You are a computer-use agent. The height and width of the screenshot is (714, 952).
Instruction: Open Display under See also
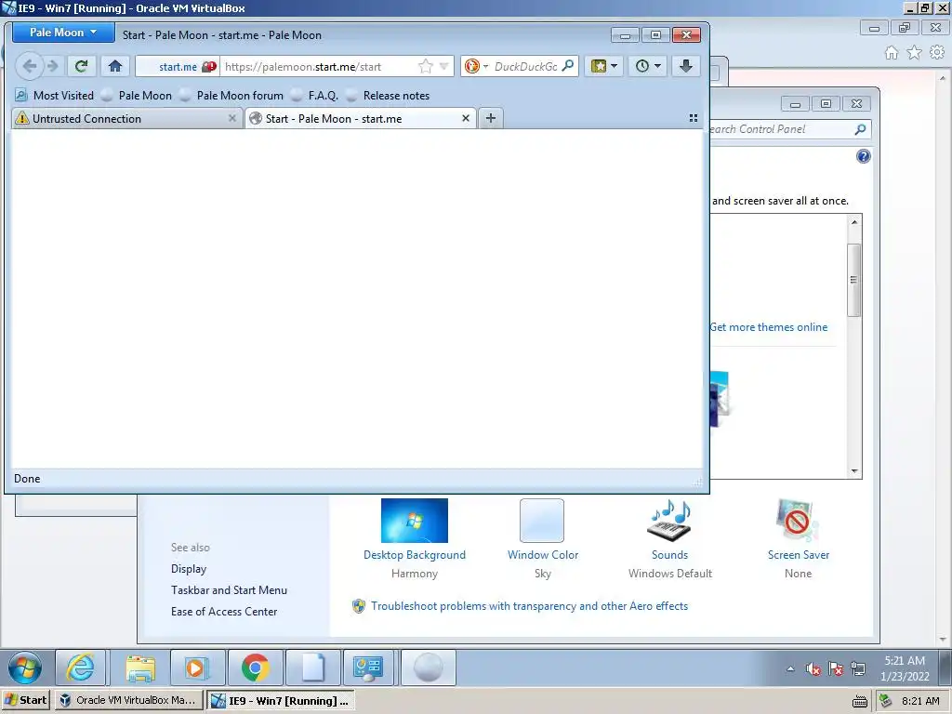point(189,569)
